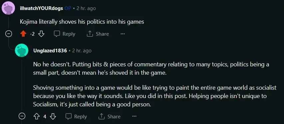Open more options for illwatchYOURdogs comment
The width and height of the screenshot is (284, 124).
coord(123,34)
